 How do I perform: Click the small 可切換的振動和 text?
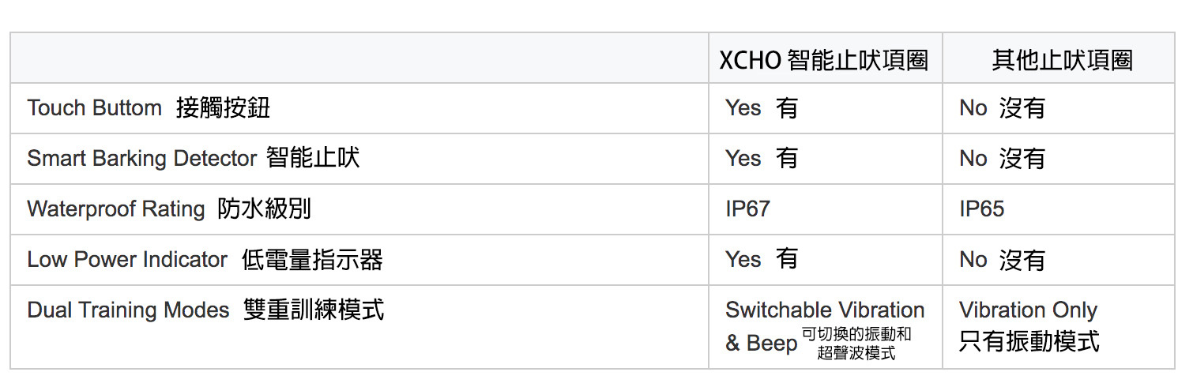click(856, 334)
